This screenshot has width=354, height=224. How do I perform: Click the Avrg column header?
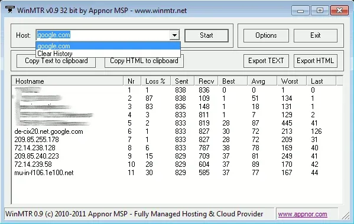click(262, 81)
